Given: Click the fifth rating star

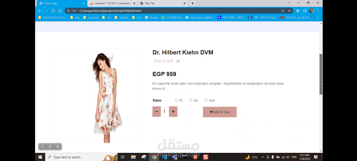Looking at the screenshot, I should (172, 61).
